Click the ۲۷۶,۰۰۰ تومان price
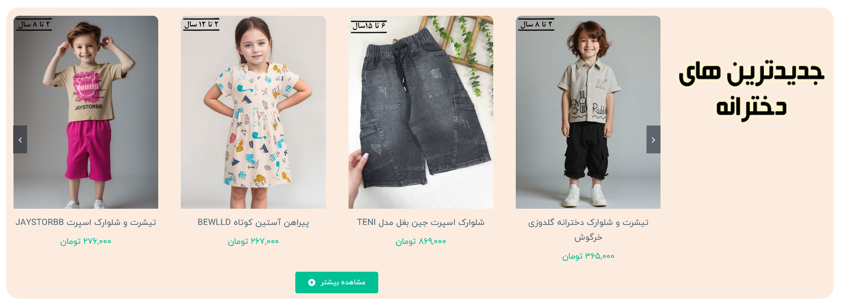The width and height of the screenshot is (844, 305). point(86,242)
